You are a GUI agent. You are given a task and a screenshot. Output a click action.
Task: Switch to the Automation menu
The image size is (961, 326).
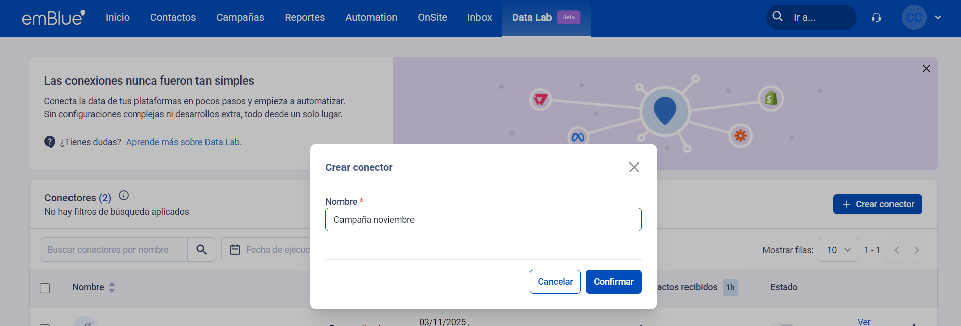pyautogui.click(x=371, y=18)
